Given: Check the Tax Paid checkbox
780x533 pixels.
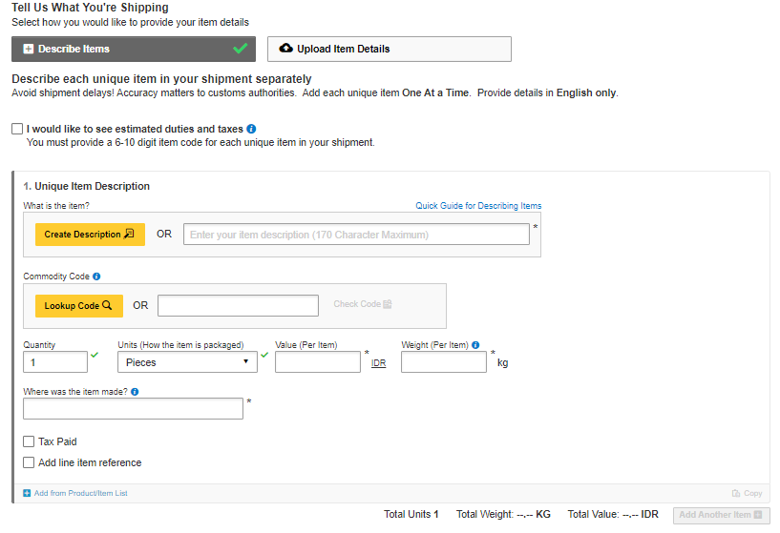Looking at the screenshot, I should (x=29, y=441).
